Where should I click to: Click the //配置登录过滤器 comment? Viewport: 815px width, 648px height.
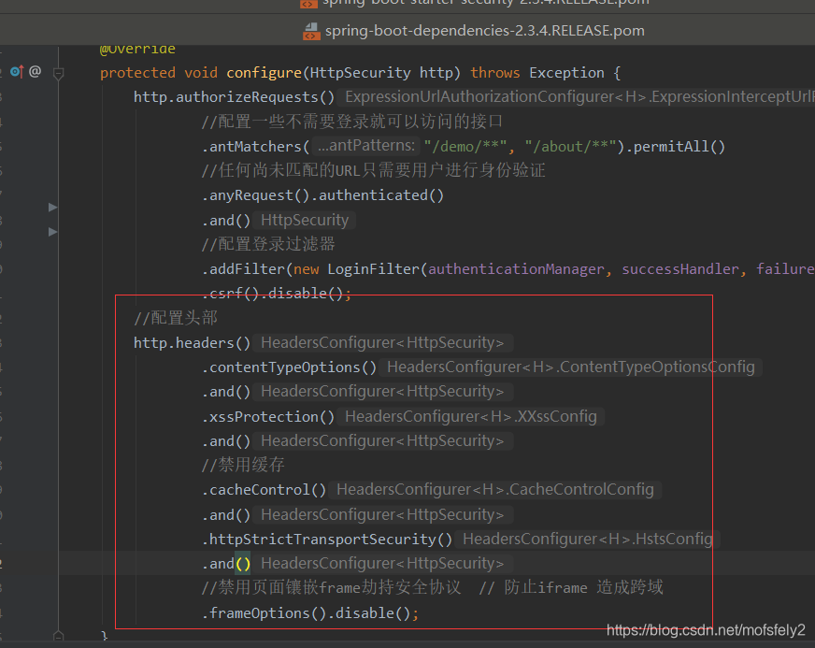pyautogui.click(x=268, y=244)
